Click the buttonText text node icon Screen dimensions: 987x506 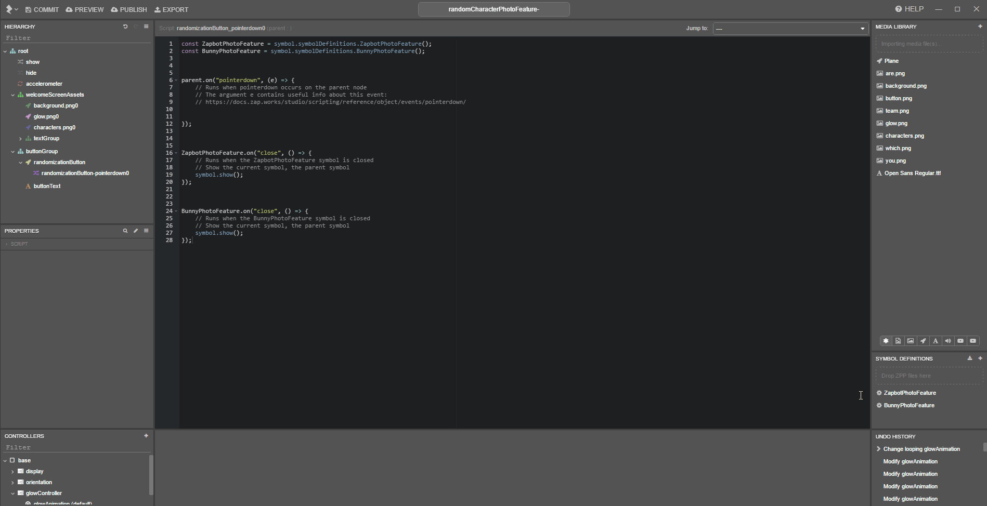[28, 186]
